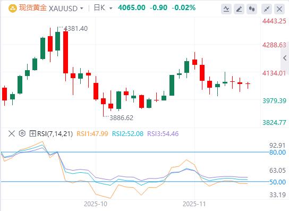Click the RSI axis value 92.91
The width and height of the screenshot is (289, 211).
(277, 145)
